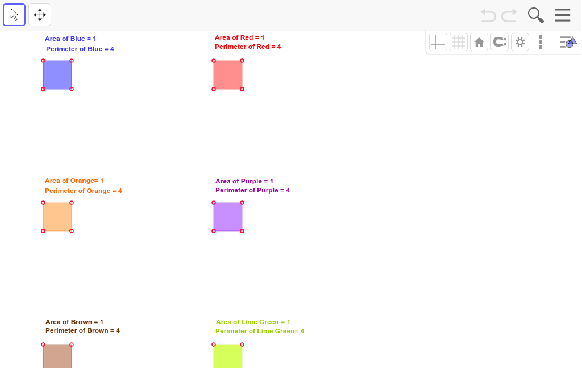
Task: Click 'Perimeter of Purple = 4' label
Action: (253, 190)
